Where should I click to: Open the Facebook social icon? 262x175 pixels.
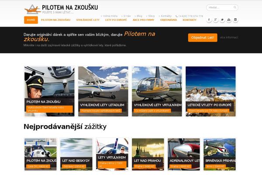[209, 20]
